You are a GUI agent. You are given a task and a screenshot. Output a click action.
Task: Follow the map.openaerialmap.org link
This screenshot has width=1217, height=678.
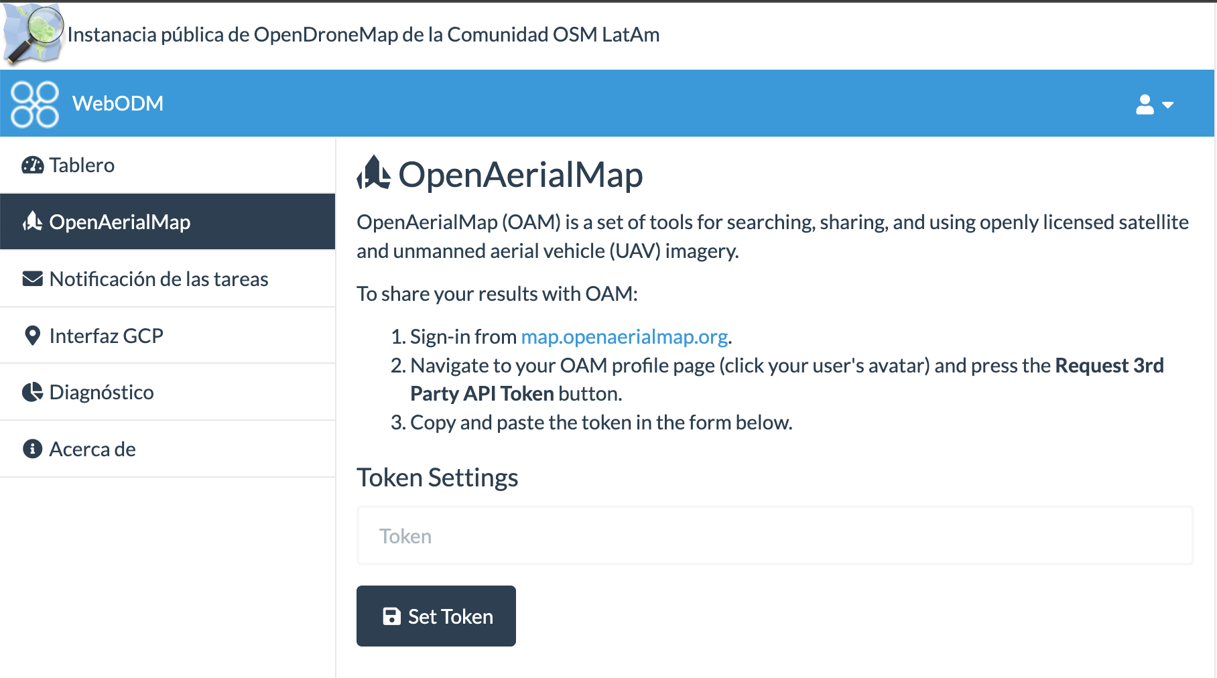625,336
